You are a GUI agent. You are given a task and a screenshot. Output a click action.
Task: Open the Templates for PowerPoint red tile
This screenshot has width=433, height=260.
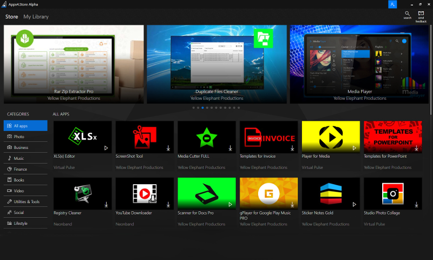[x=393, y=136]
